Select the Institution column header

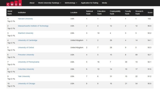click(22, 12)
